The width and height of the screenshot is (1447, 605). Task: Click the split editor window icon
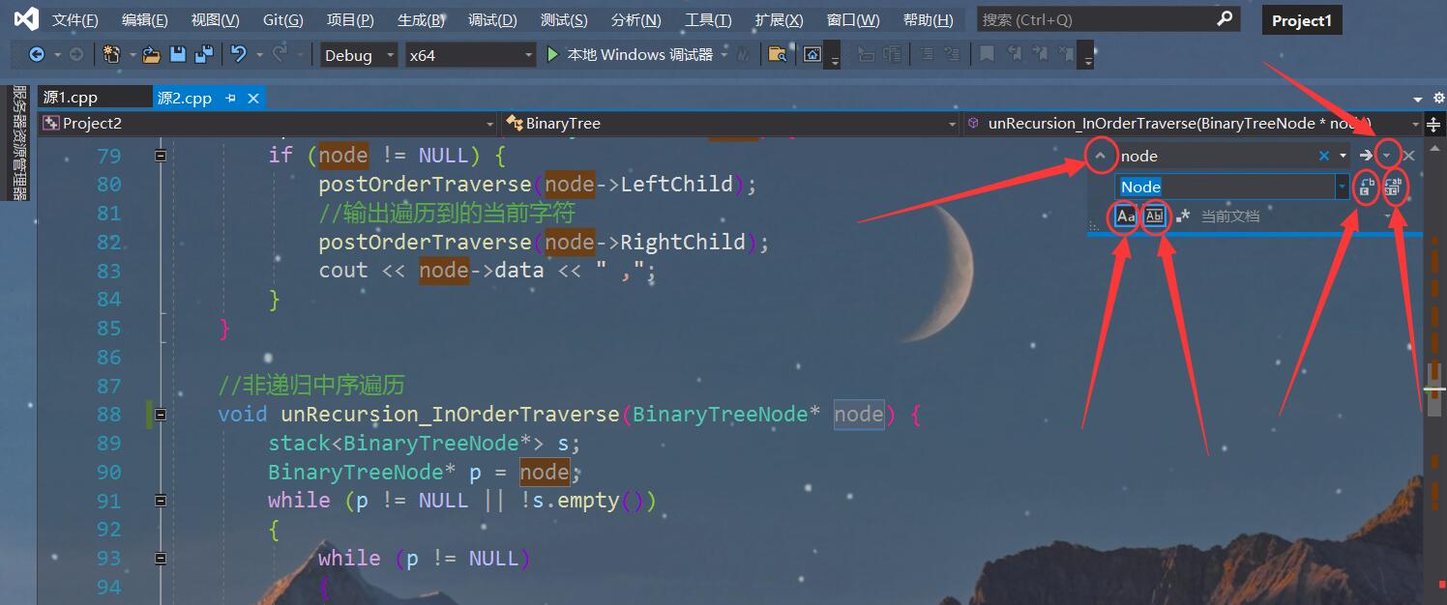pyautogui.click(x=1434, y=124)
